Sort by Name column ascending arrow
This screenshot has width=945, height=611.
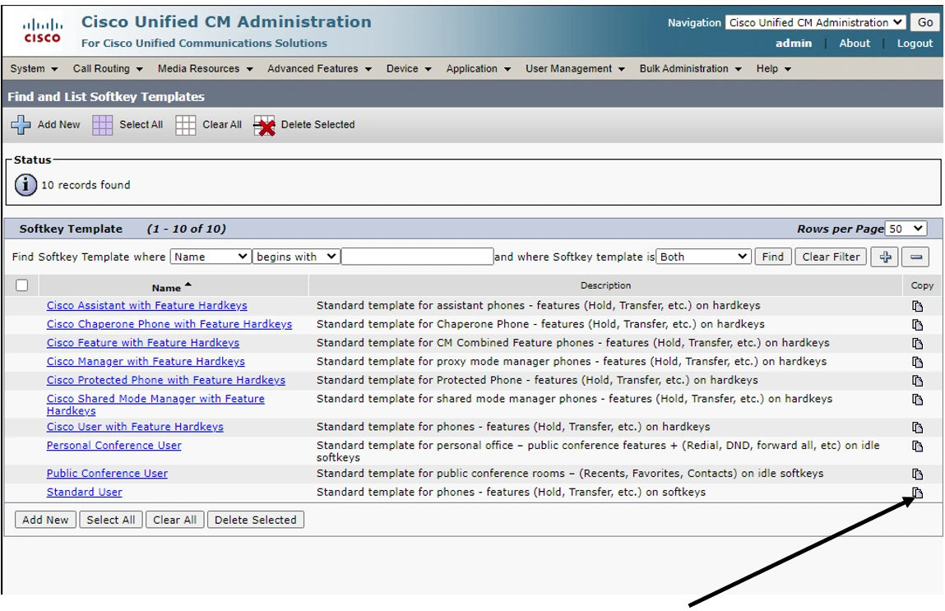click(x=188, y=285)
